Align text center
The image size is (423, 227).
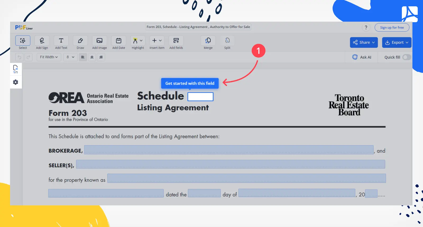92,57
